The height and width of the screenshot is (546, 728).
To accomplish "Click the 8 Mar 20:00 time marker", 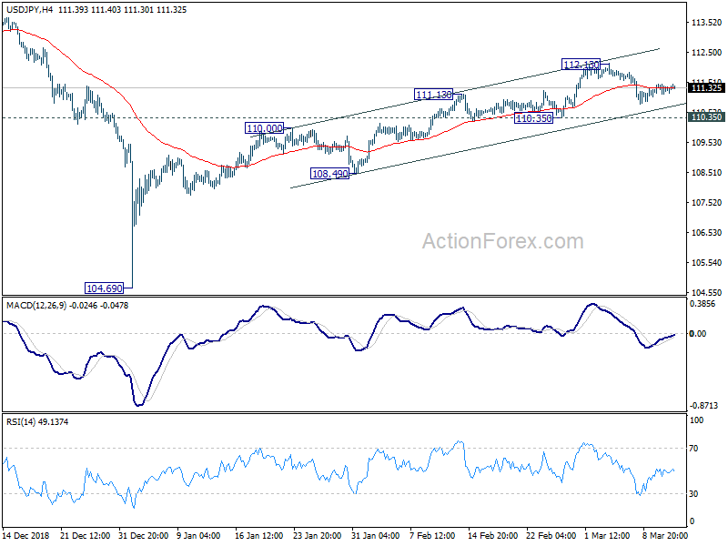I will pos(665,535).
